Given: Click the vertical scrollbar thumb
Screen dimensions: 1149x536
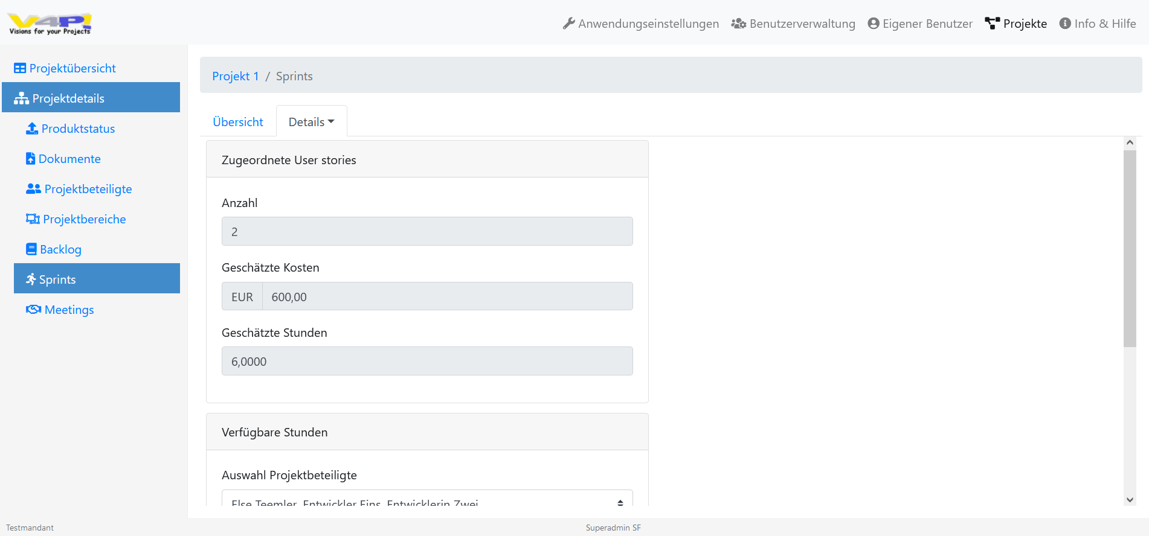Looking at the screenshot, I should click(x=1130, y=249).
